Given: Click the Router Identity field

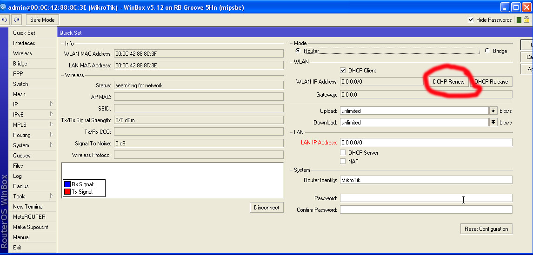Looking at the screenshot, I should [426, 180].
